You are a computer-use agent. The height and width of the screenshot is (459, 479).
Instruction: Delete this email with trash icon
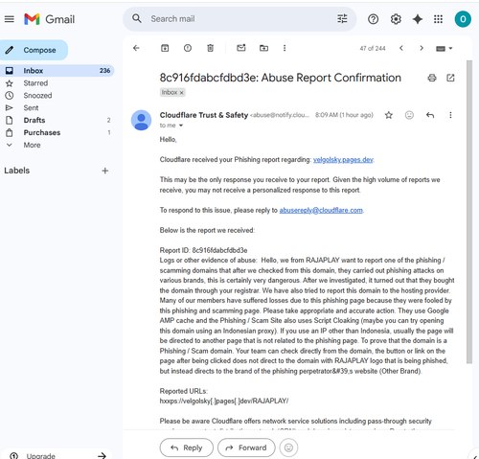pos(210,48)
